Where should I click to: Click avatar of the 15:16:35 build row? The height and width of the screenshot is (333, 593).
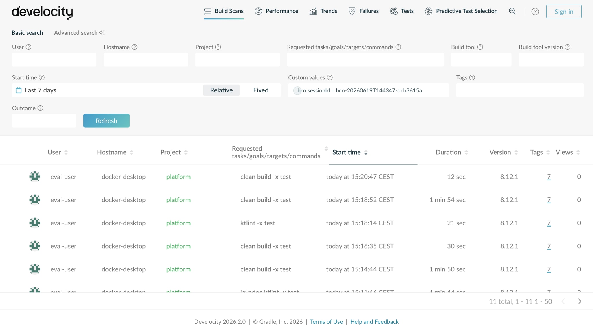(35, 246)
